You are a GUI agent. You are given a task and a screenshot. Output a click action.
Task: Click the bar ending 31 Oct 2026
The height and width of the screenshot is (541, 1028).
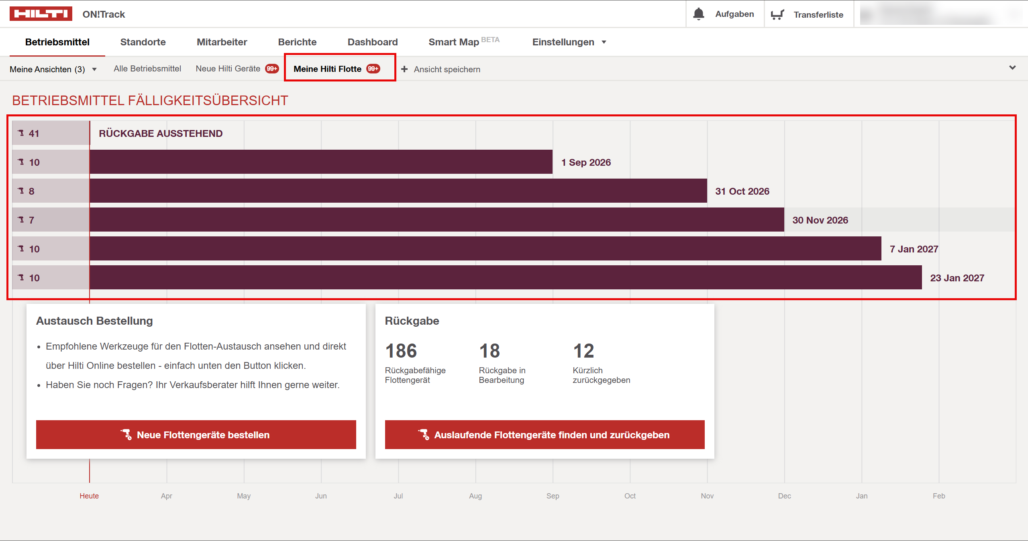click(398, 191)
